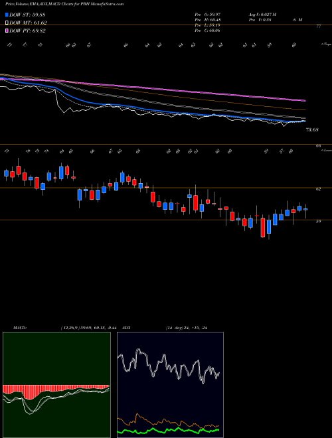Select the 'DOW MT: 61.62' legend label

tap(28, 23)
